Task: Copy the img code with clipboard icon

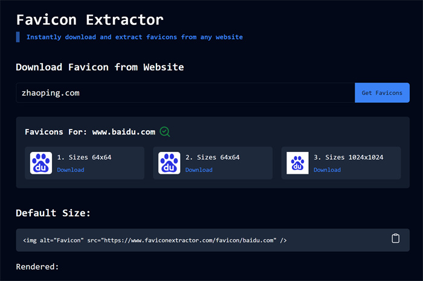Action: 395,238
